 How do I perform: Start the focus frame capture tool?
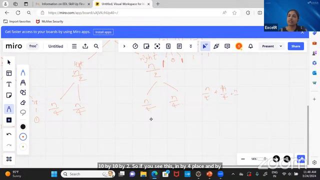[x=157, y=46]
